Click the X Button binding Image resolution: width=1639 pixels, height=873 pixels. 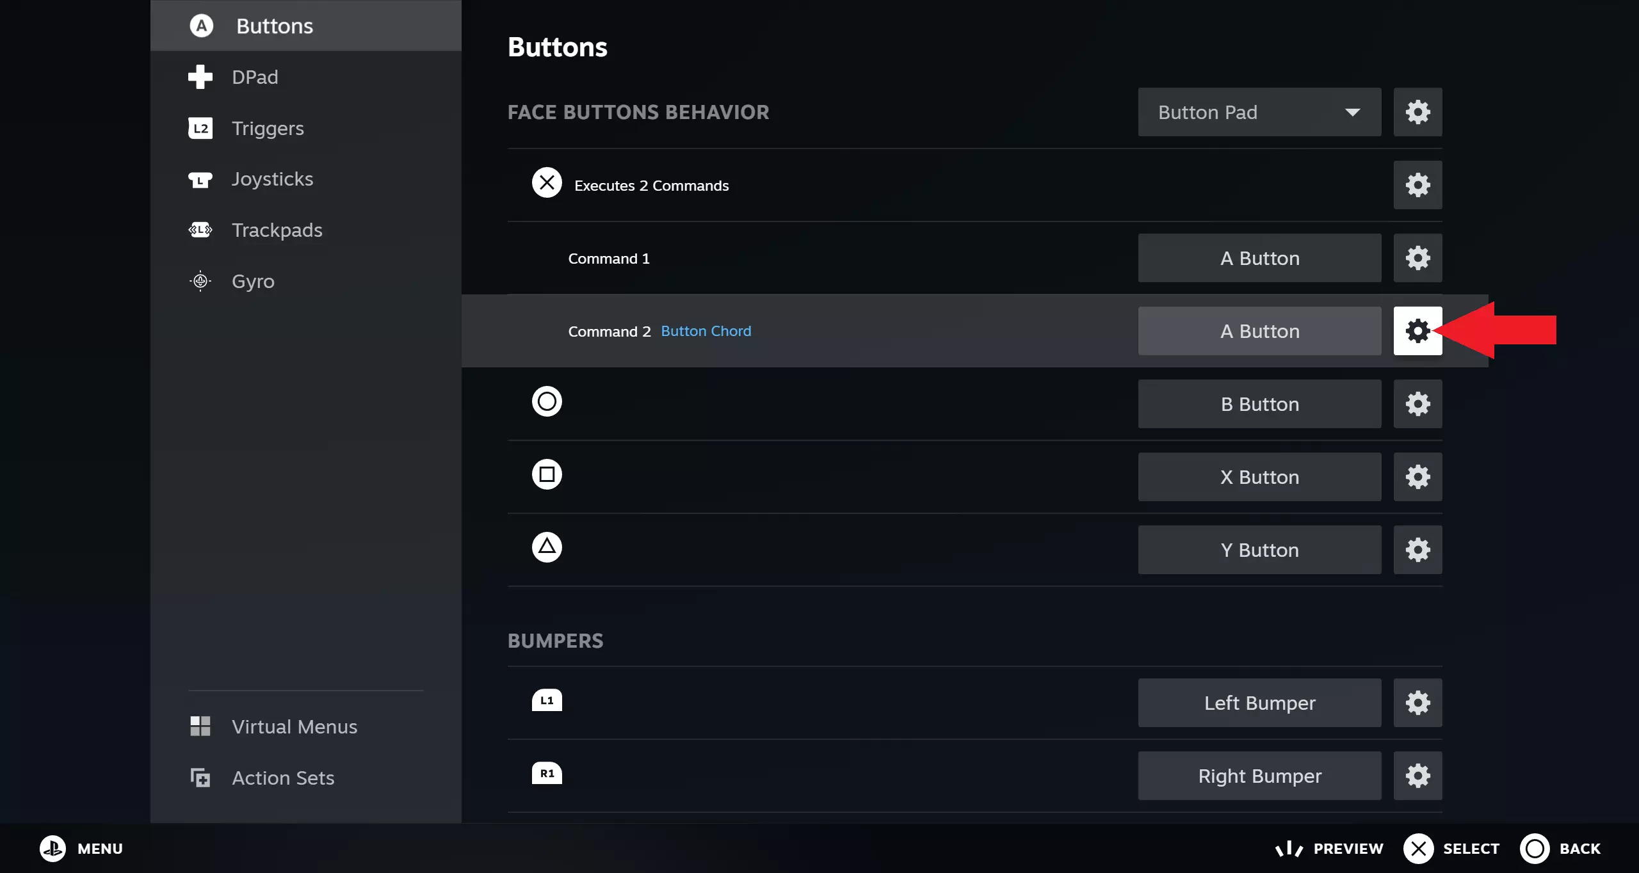1259,477
